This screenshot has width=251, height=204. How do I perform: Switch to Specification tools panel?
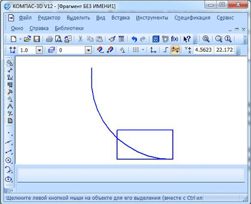[10, 121]
